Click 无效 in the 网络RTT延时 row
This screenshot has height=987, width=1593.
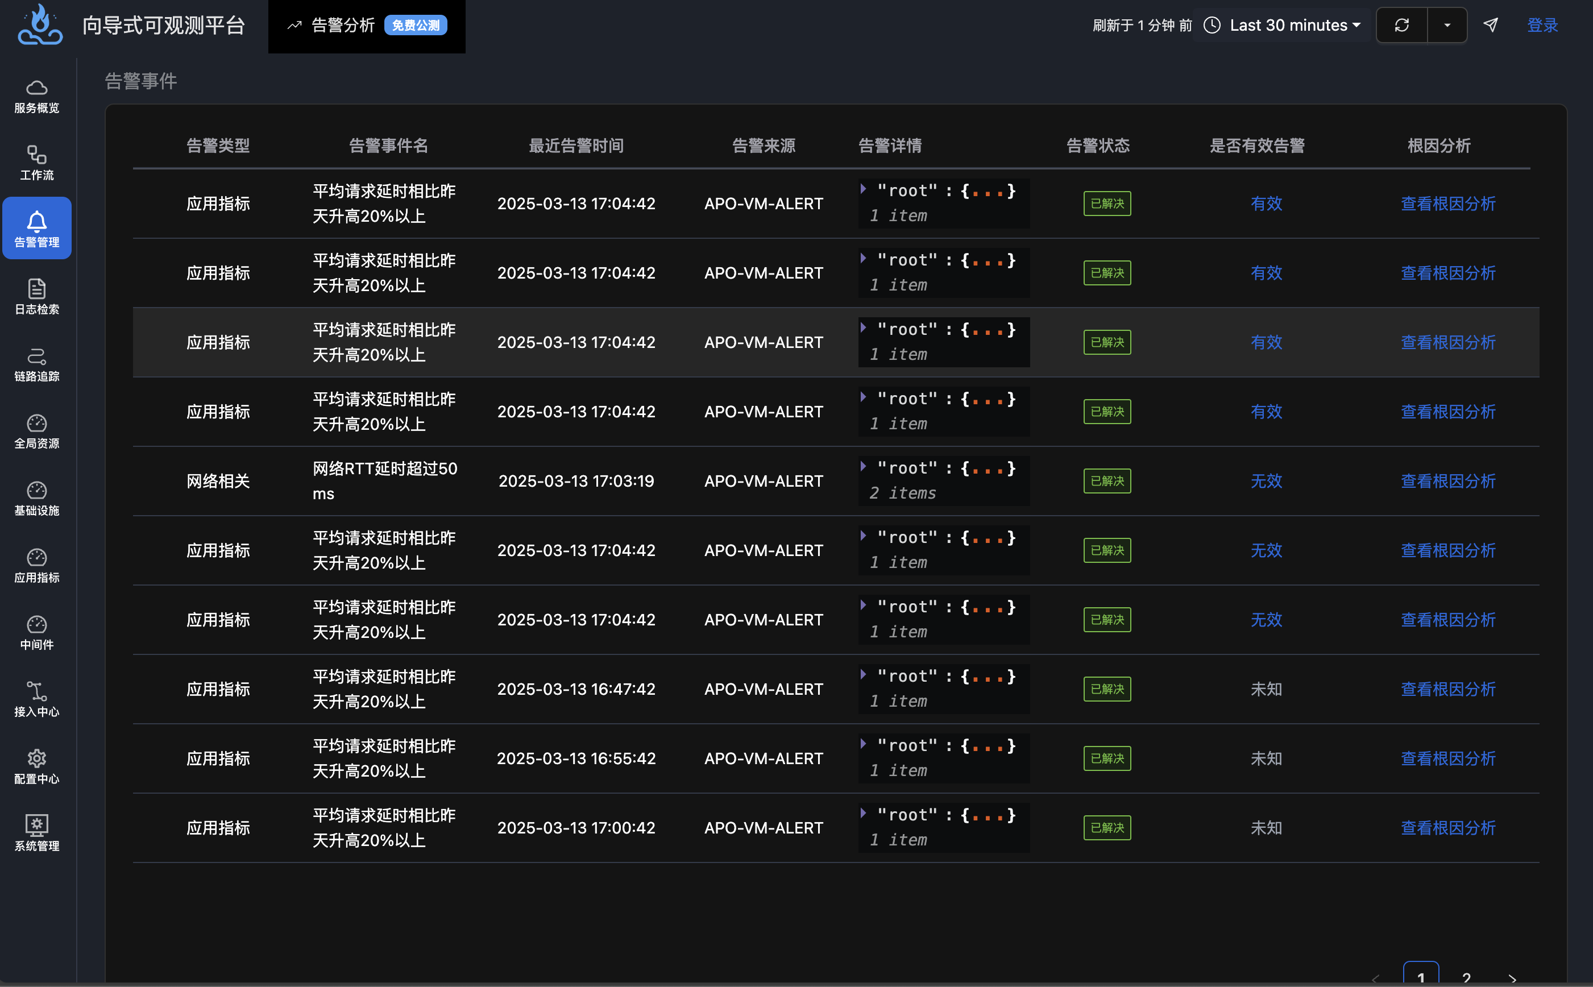(x=1266, y=481)
